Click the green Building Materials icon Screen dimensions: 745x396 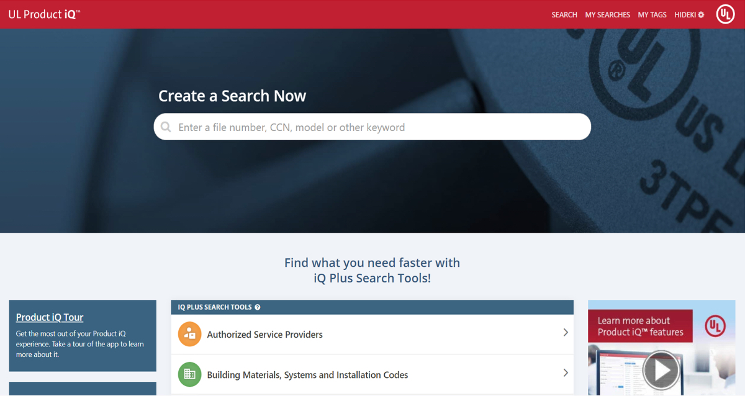(x=190, y=374)
